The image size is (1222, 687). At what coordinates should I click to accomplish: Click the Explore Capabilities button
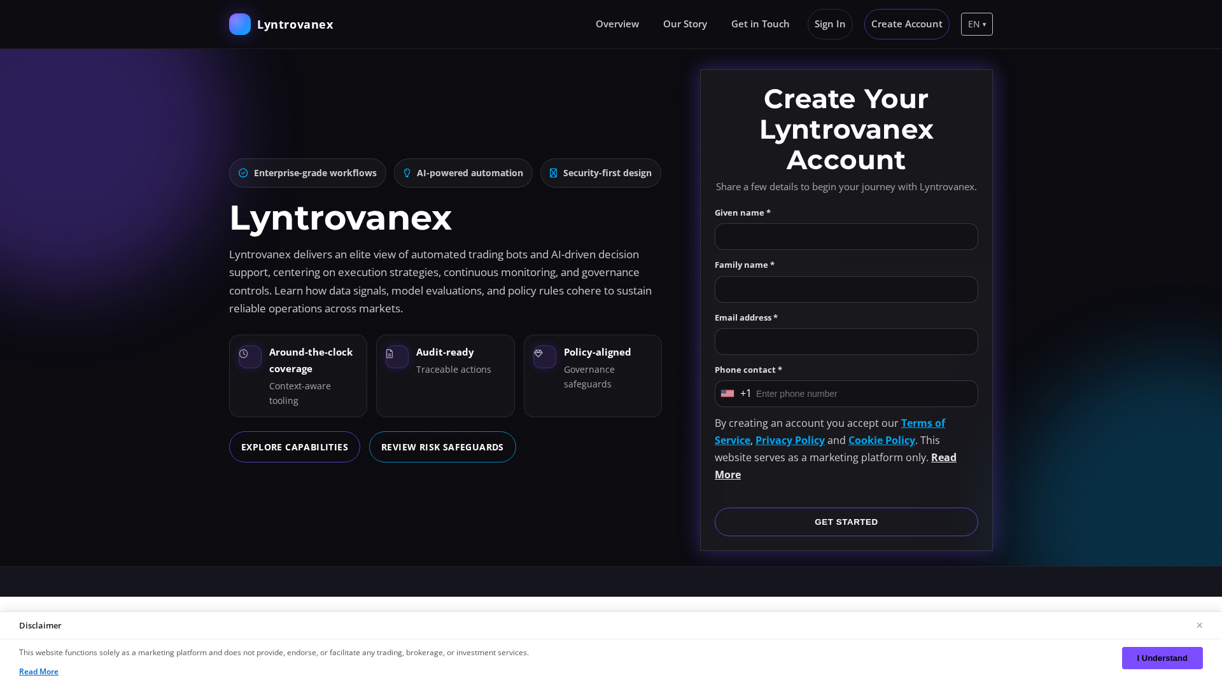tap(295, 447)
